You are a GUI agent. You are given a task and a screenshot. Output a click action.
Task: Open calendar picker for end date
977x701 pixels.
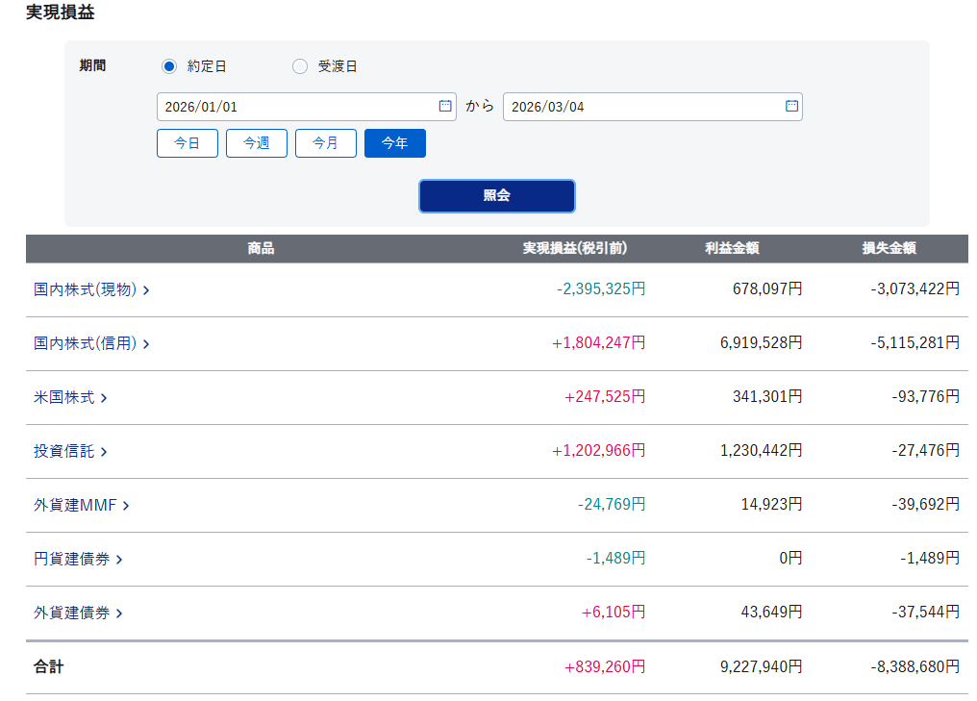click(791, 107)
